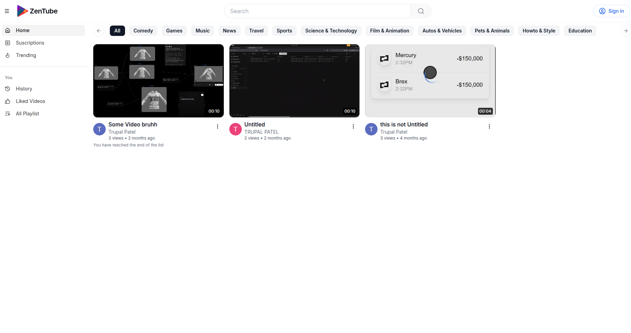
Task: Open options for Some Video bruhh
Action: (218, 126)
